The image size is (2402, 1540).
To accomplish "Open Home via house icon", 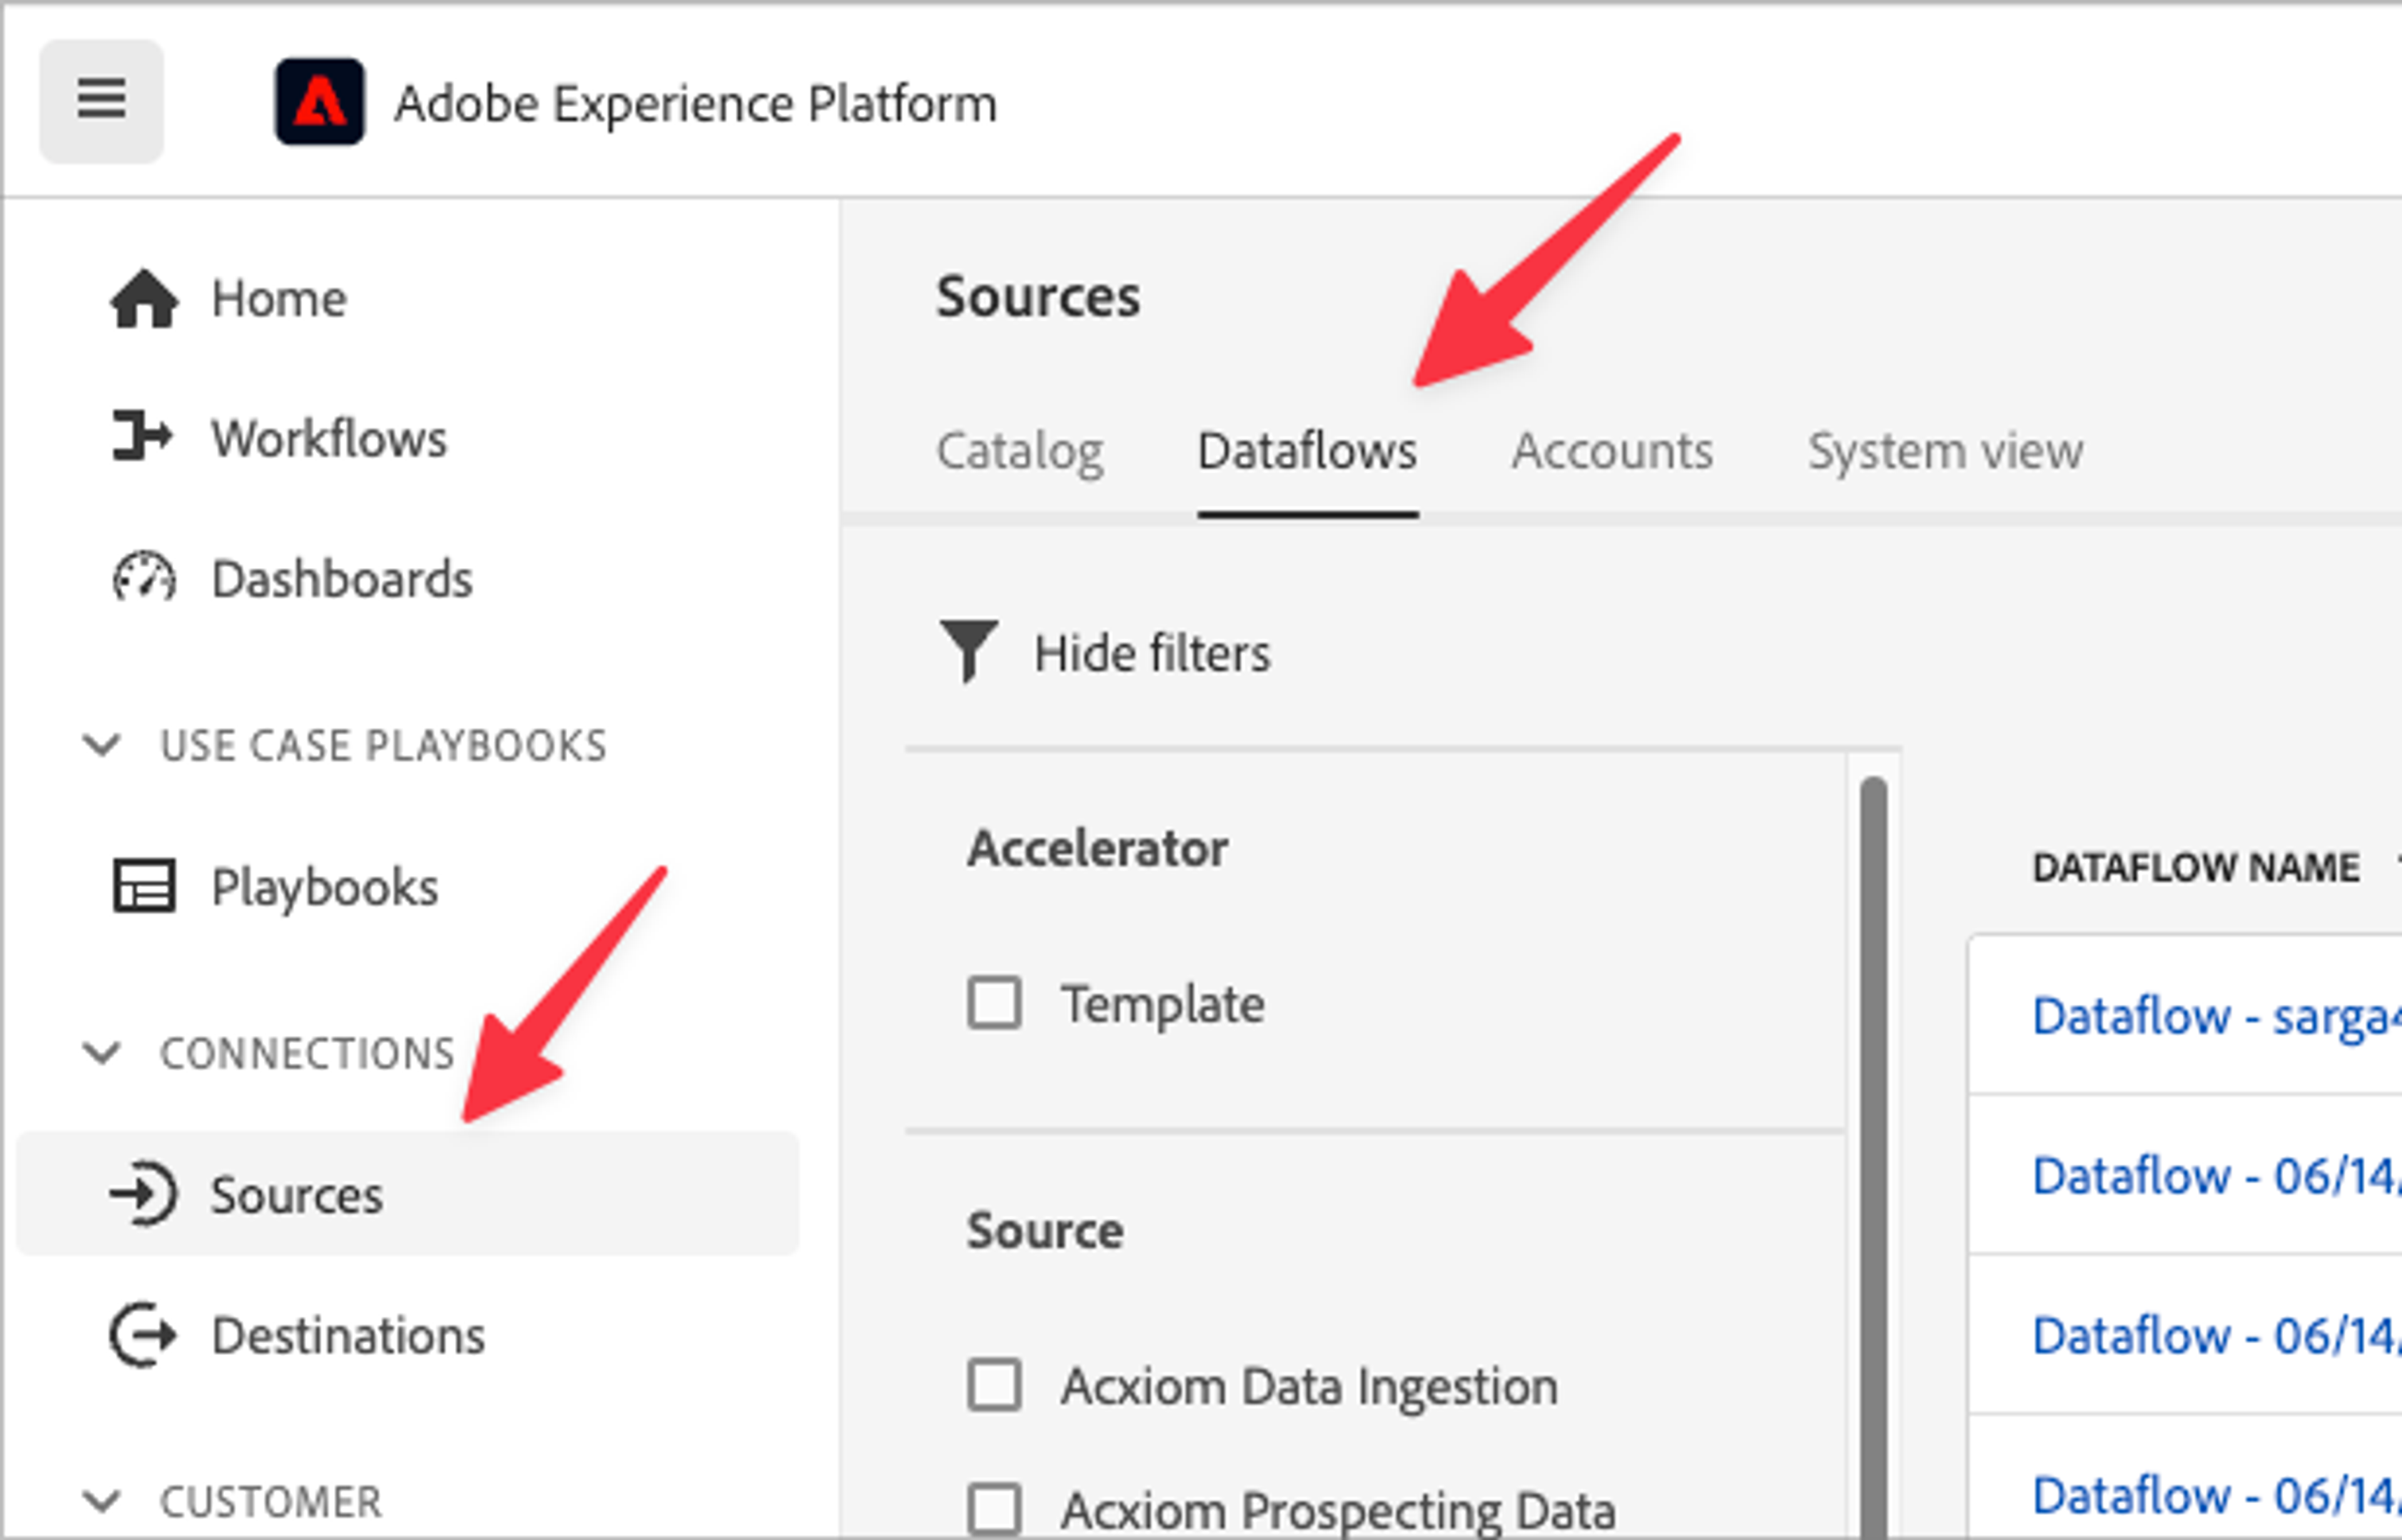I will [x=144, y=299].
